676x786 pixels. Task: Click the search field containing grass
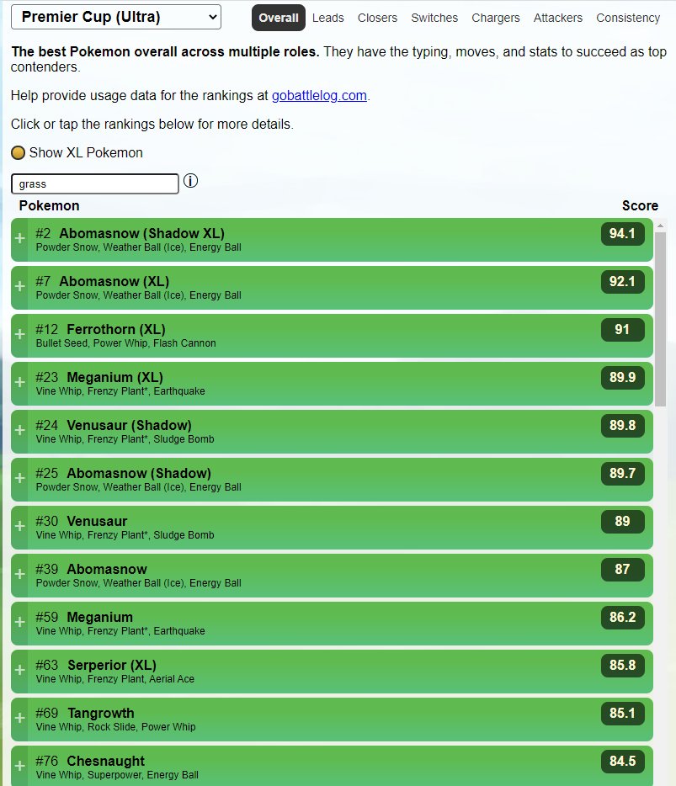tap(95, 184)
